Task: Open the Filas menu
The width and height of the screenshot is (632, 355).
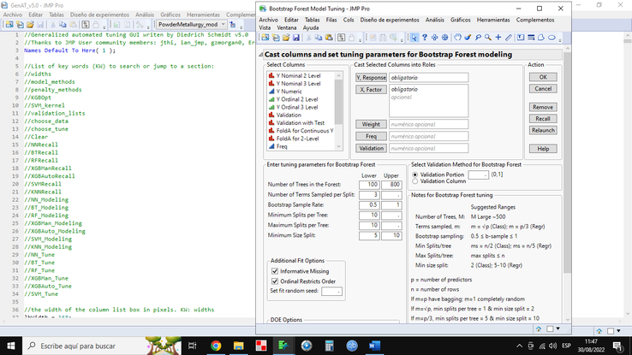Action: tap(331, 20)
